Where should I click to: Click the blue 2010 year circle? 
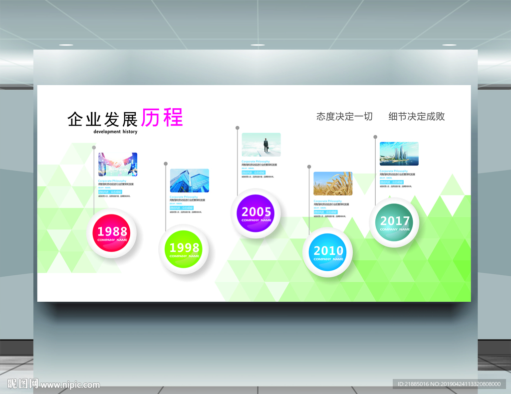click(x=328, y=252)
